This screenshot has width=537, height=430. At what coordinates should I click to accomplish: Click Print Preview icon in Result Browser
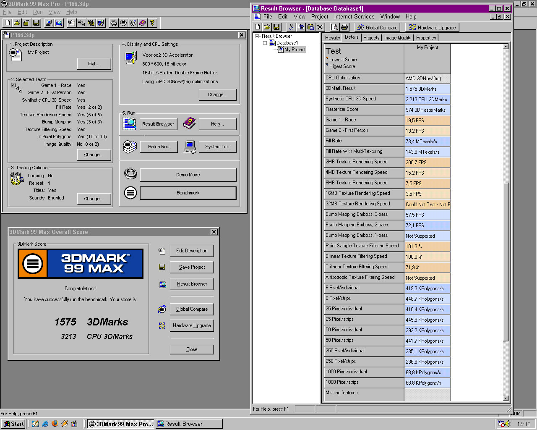[335, 27]
